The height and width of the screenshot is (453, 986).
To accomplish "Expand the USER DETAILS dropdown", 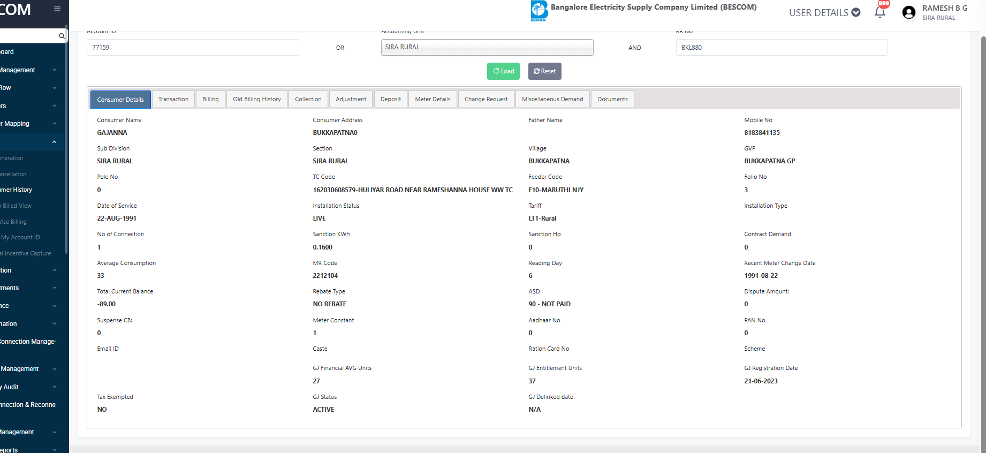I will (x=824, y=12).
